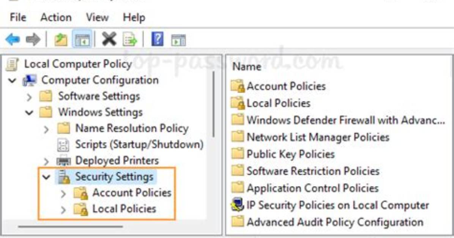Expand the Deployed Printers node
The image size is (454, 238).
coord(46,161)
